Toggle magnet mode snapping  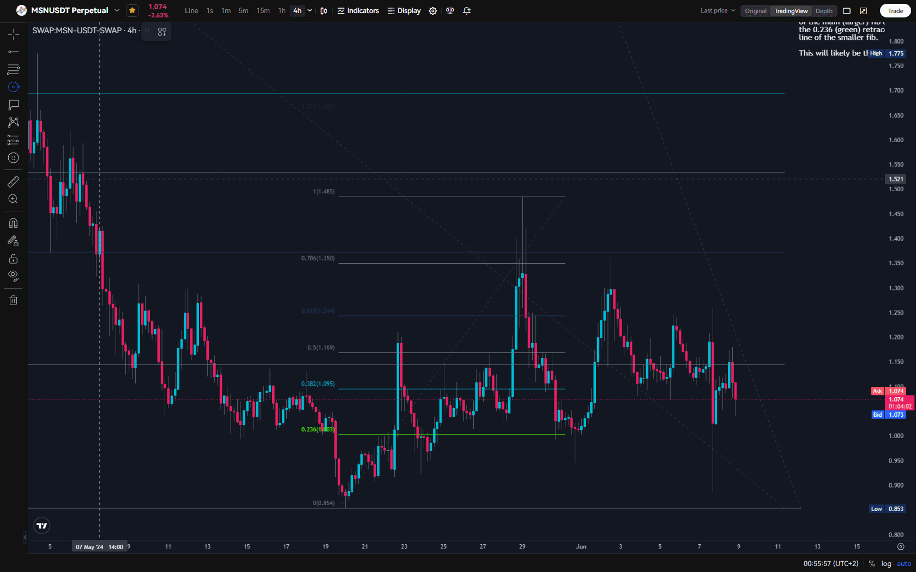point(14,223)
